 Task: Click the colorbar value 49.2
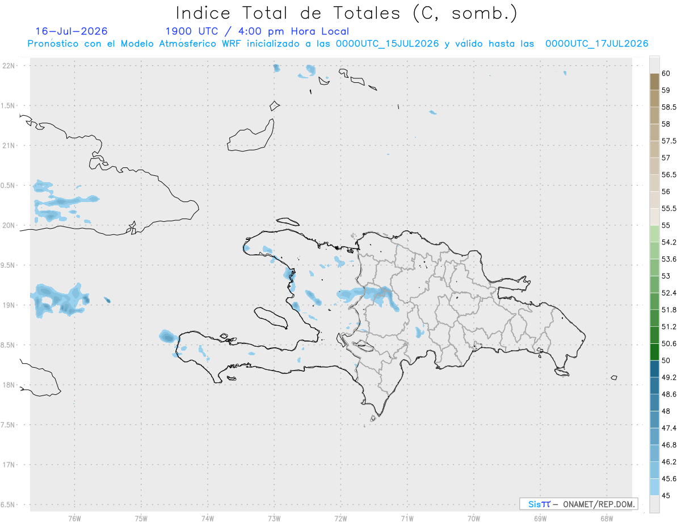[669, 377]
